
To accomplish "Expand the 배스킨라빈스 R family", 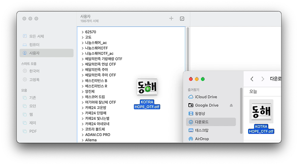I will tap(83, 86).
